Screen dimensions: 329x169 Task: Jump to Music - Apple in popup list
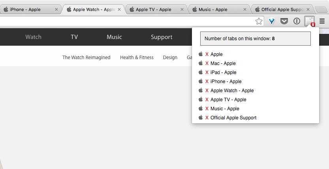(225, 109)
